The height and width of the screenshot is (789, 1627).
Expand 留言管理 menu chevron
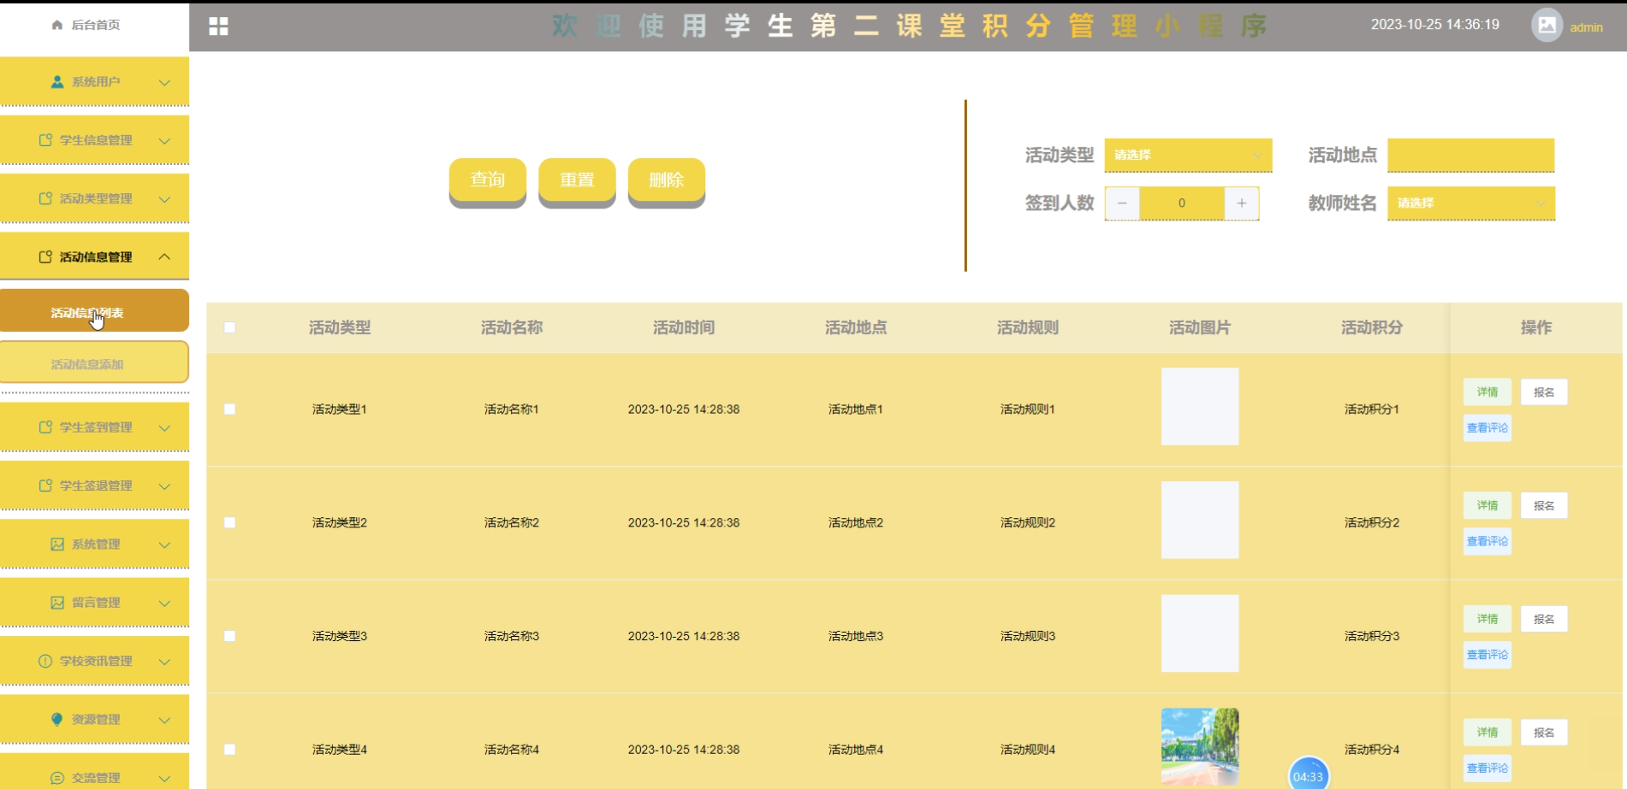tap(164, 604)
